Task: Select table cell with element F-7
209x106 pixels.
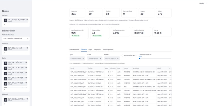Action: 113,72
